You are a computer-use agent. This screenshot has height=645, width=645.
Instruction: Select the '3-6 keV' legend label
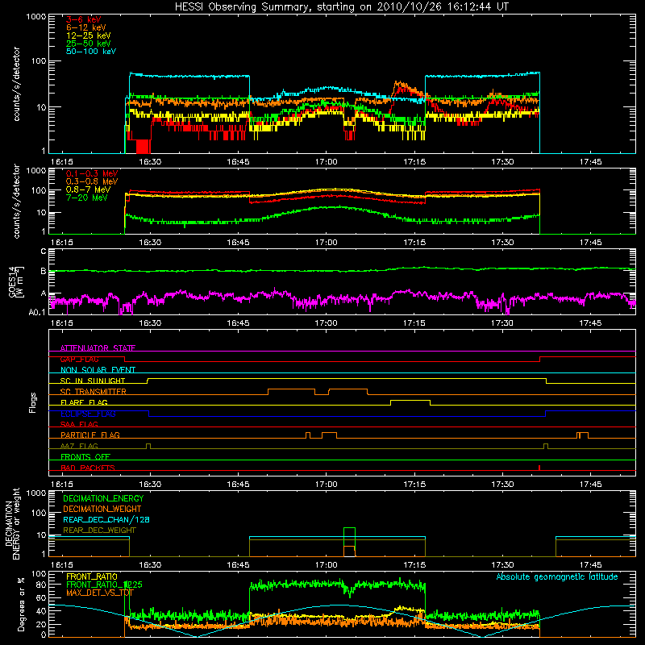83,19
